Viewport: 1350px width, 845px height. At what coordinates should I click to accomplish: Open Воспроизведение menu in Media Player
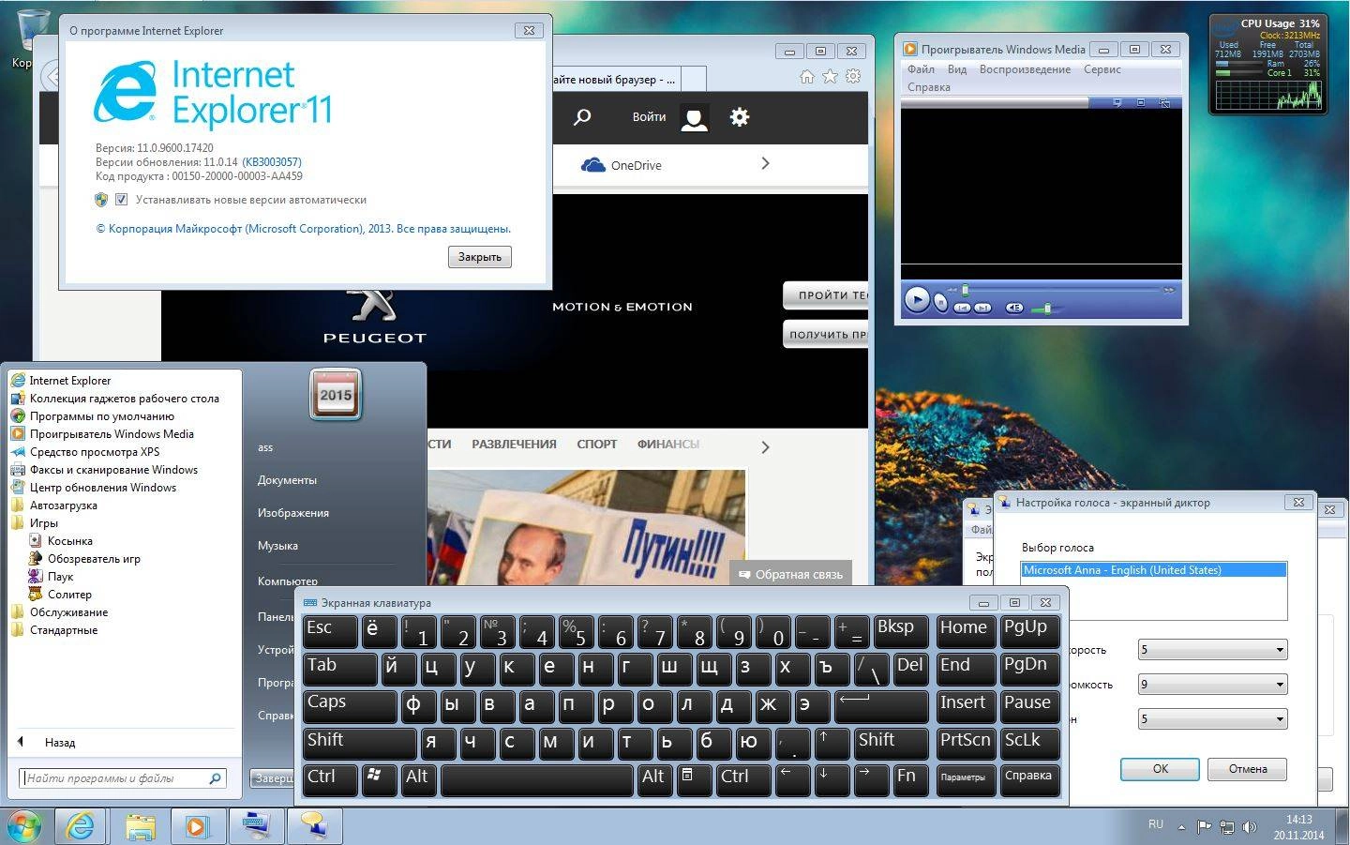click(x=1025, y=69)
